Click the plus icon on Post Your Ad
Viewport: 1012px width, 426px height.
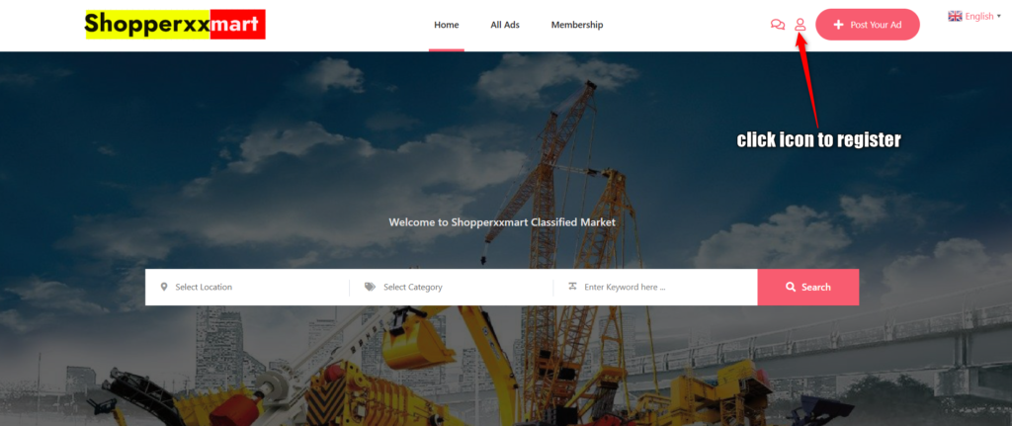tap(838, 25)
